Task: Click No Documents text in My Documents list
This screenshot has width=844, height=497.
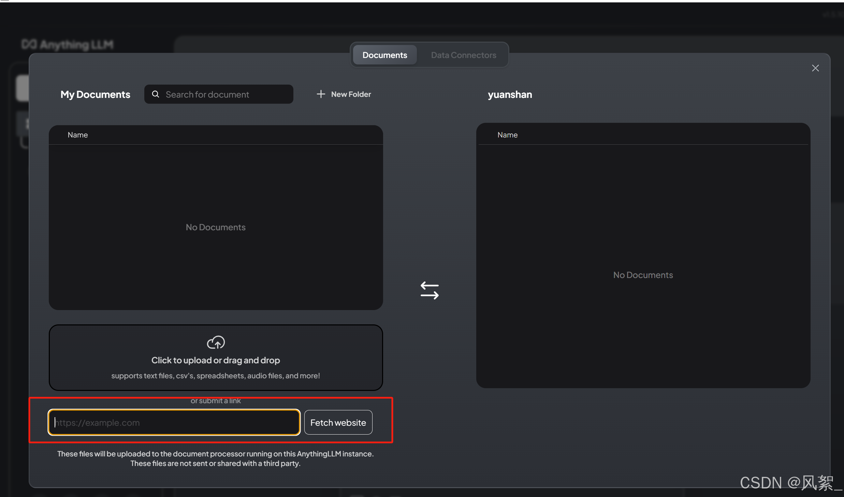Action: [216, 227]
